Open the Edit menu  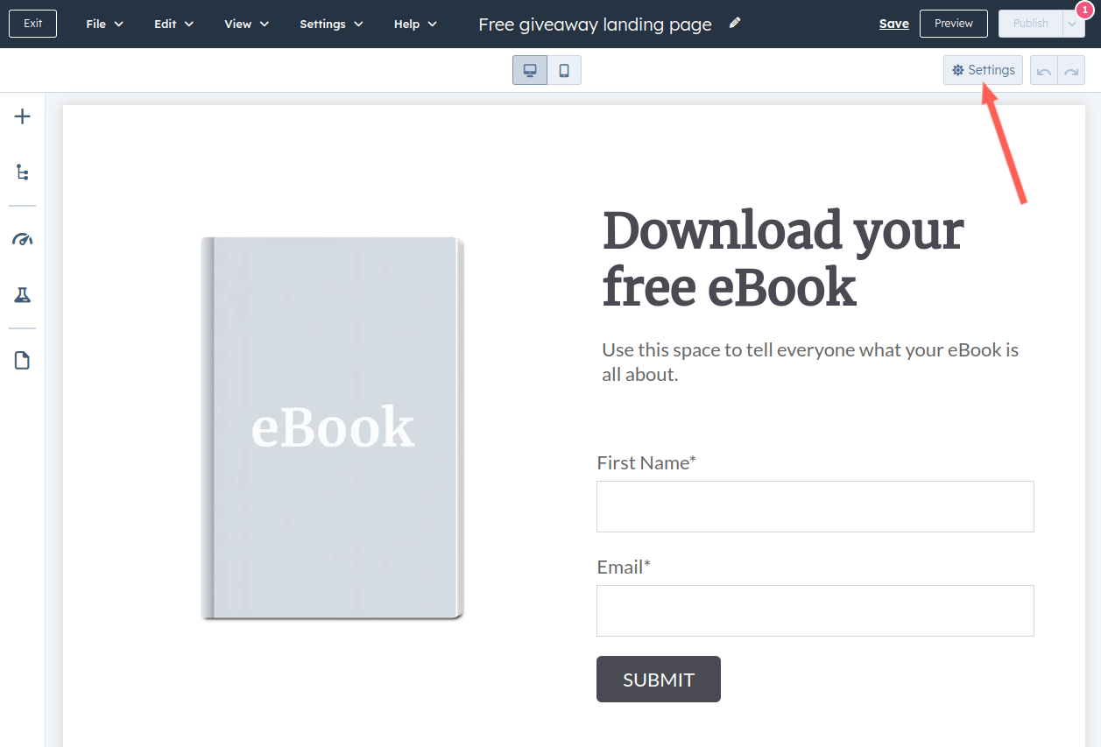[173, 24]
